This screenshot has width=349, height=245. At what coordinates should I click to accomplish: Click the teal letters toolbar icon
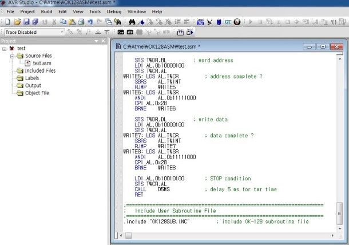228,22
